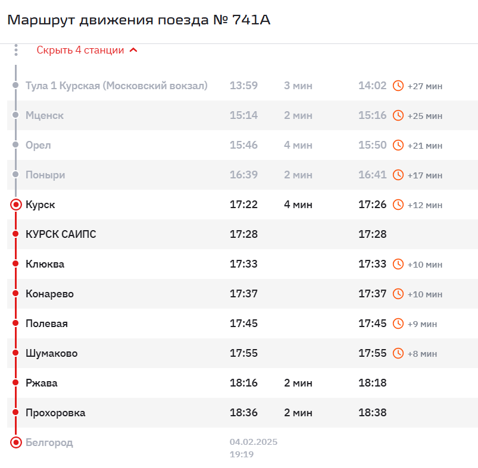Click delay clock icon in Орел row
The width and height of the screenshot is (478, 468).
click(x=398, y=145)
